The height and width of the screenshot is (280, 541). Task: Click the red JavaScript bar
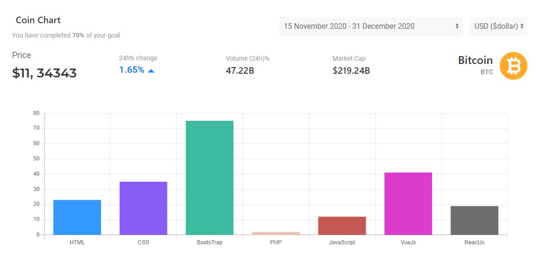tap(342, 226)
